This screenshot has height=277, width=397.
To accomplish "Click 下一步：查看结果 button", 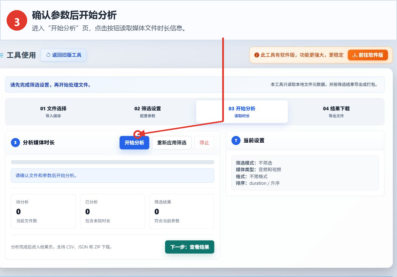I will [190, 247].
